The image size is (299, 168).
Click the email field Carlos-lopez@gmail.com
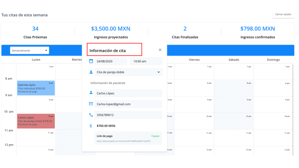point(128,104)
